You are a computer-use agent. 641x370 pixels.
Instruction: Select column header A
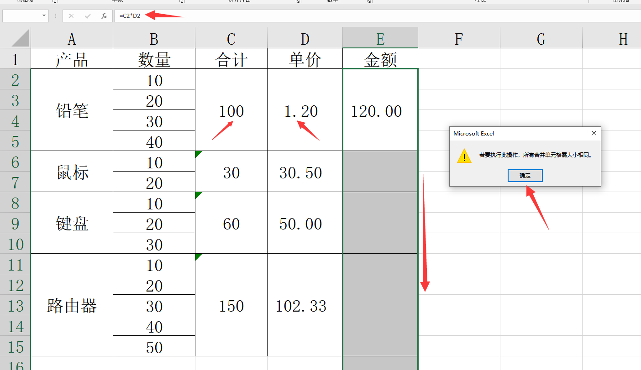click(x=72, y=39)
